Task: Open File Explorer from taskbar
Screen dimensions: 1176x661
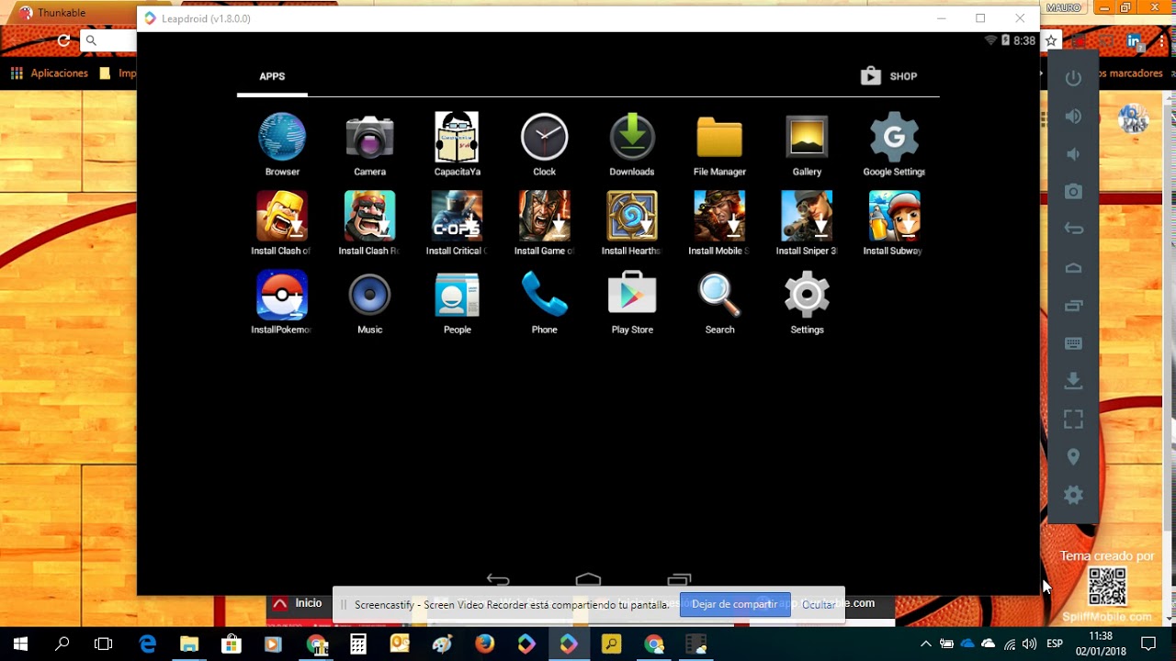Action: click(x=188, y=644)
